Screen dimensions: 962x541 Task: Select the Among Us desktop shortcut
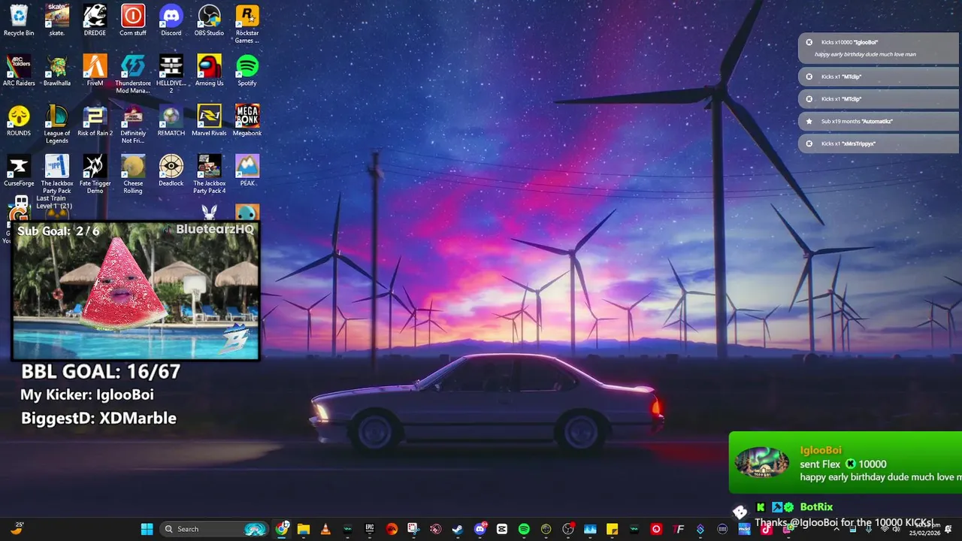(x=209, y=71)
